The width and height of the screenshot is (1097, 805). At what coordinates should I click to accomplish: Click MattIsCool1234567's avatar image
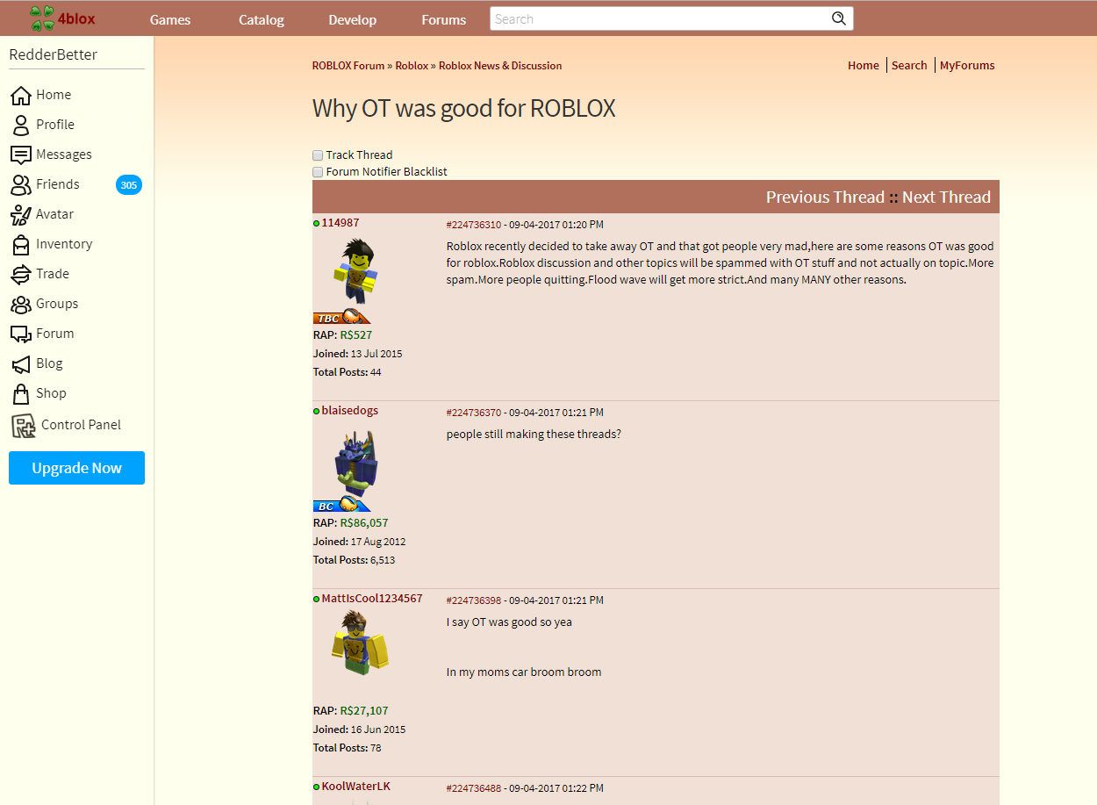(360, 643)
